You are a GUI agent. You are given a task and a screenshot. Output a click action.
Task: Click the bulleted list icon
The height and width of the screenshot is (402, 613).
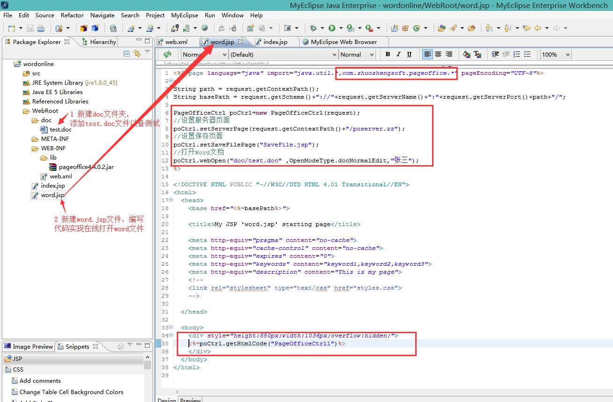527,54
